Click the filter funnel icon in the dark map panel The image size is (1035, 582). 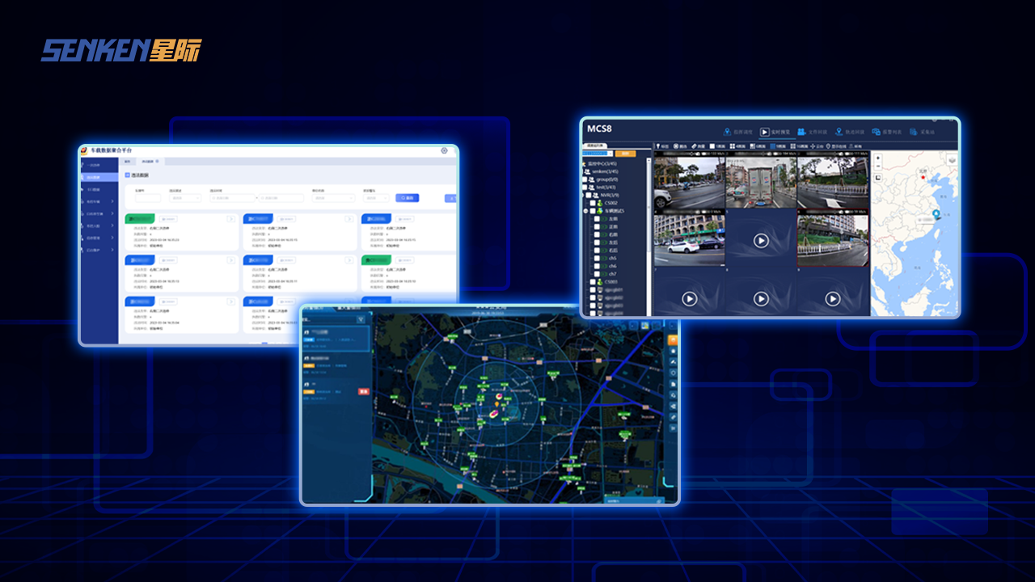[x=361, y=320]
